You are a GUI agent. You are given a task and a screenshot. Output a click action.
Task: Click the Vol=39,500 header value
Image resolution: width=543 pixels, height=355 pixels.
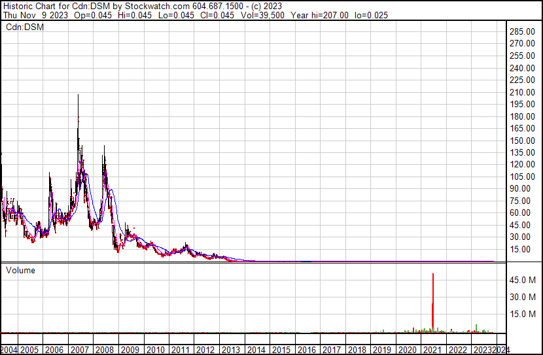[x=262, y=15]
